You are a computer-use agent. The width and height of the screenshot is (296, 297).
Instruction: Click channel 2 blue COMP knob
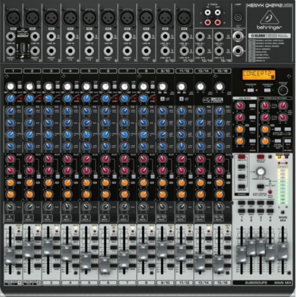[x=30, y=98]
